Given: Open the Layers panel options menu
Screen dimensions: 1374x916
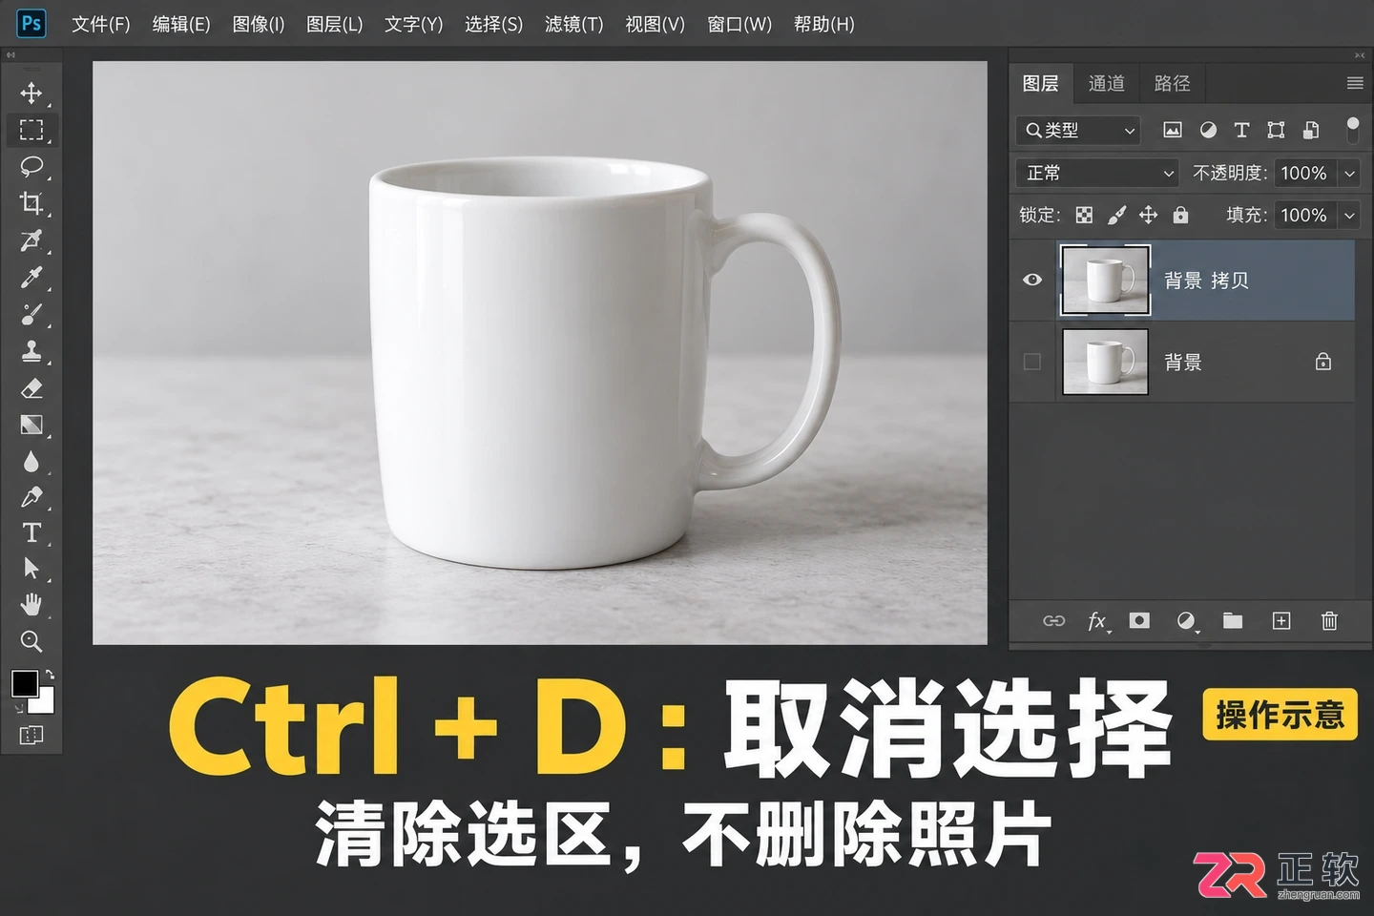Looking at the screenshot, I should 1355,83.
